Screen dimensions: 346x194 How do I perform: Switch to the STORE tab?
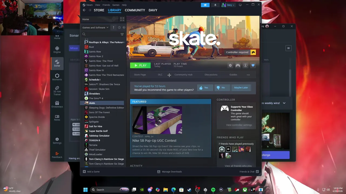pos(99,10)
